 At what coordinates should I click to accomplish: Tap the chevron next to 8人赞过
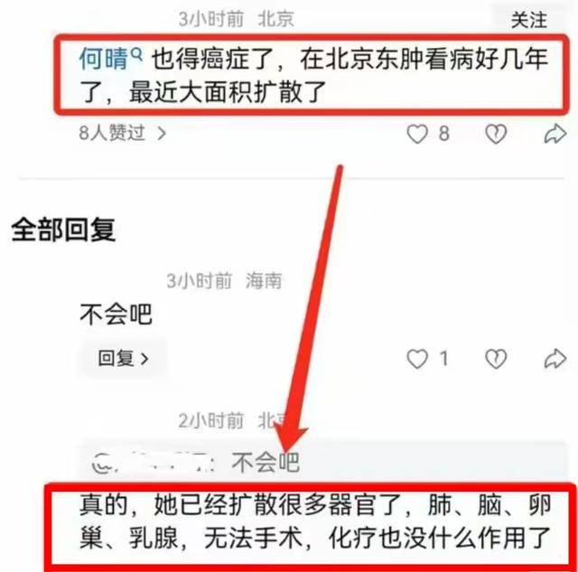pos(162,134)
